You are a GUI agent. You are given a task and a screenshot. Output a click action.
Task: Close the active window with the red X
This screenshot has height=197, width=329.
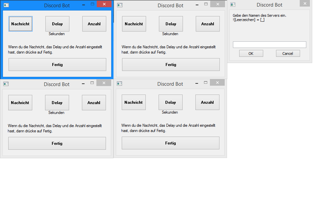(x=104, y=4)
